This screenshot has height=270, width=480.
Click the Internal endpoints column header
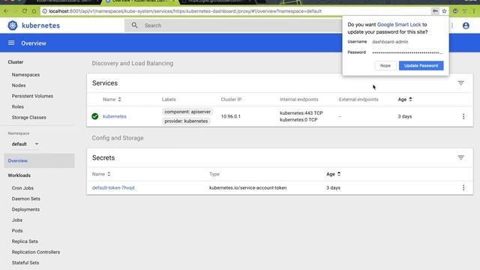pos(298,100)
